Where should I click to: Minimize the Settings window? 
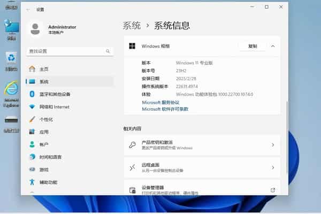[252, 7]
